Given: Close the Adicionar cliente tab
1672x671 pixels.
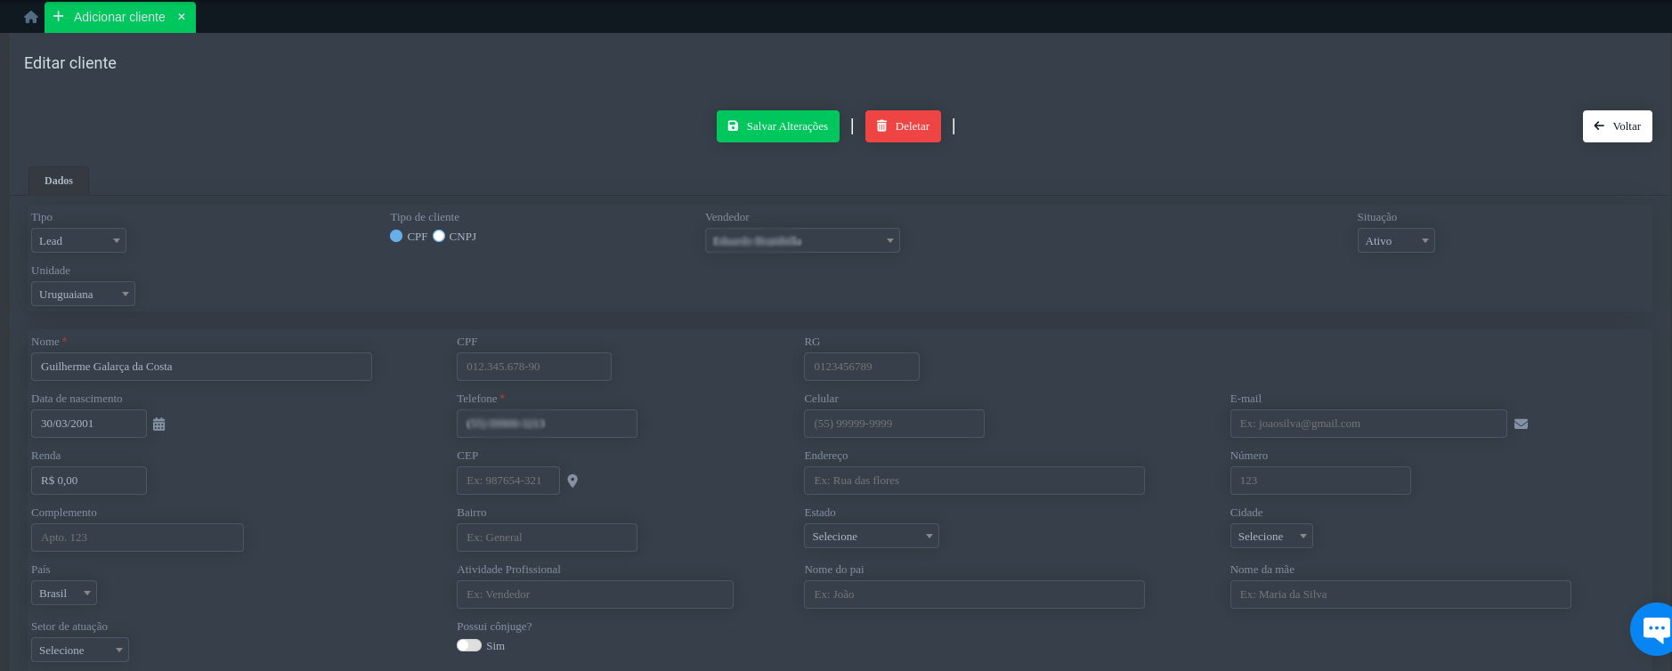Looking at the screenshot, I should click(182, 17).
